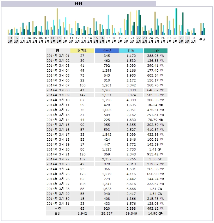The height and width of the screenshot is (223, 214).
Task: Click bytes value 605.54 Mb
Action: [x=156, y=75]
